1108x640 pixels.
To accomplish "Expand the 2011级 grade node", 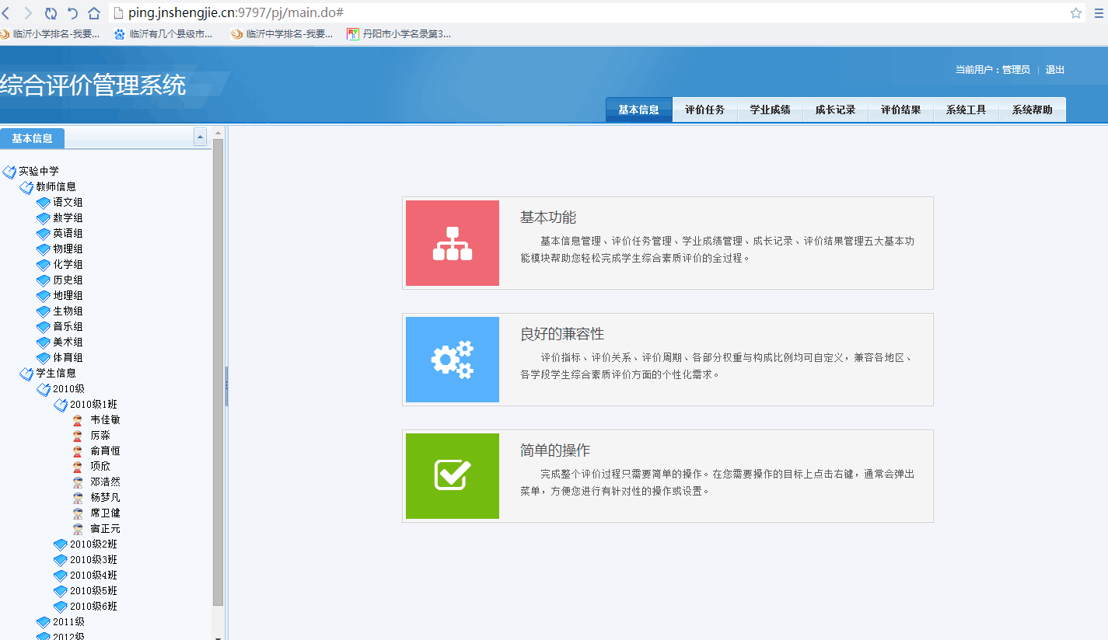I will click(x=44, y=622).
